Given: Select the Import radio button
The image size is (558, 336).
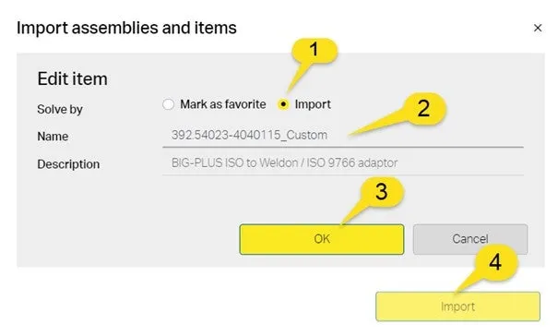Looking at the screenshot, I should [x=283, y=104].
